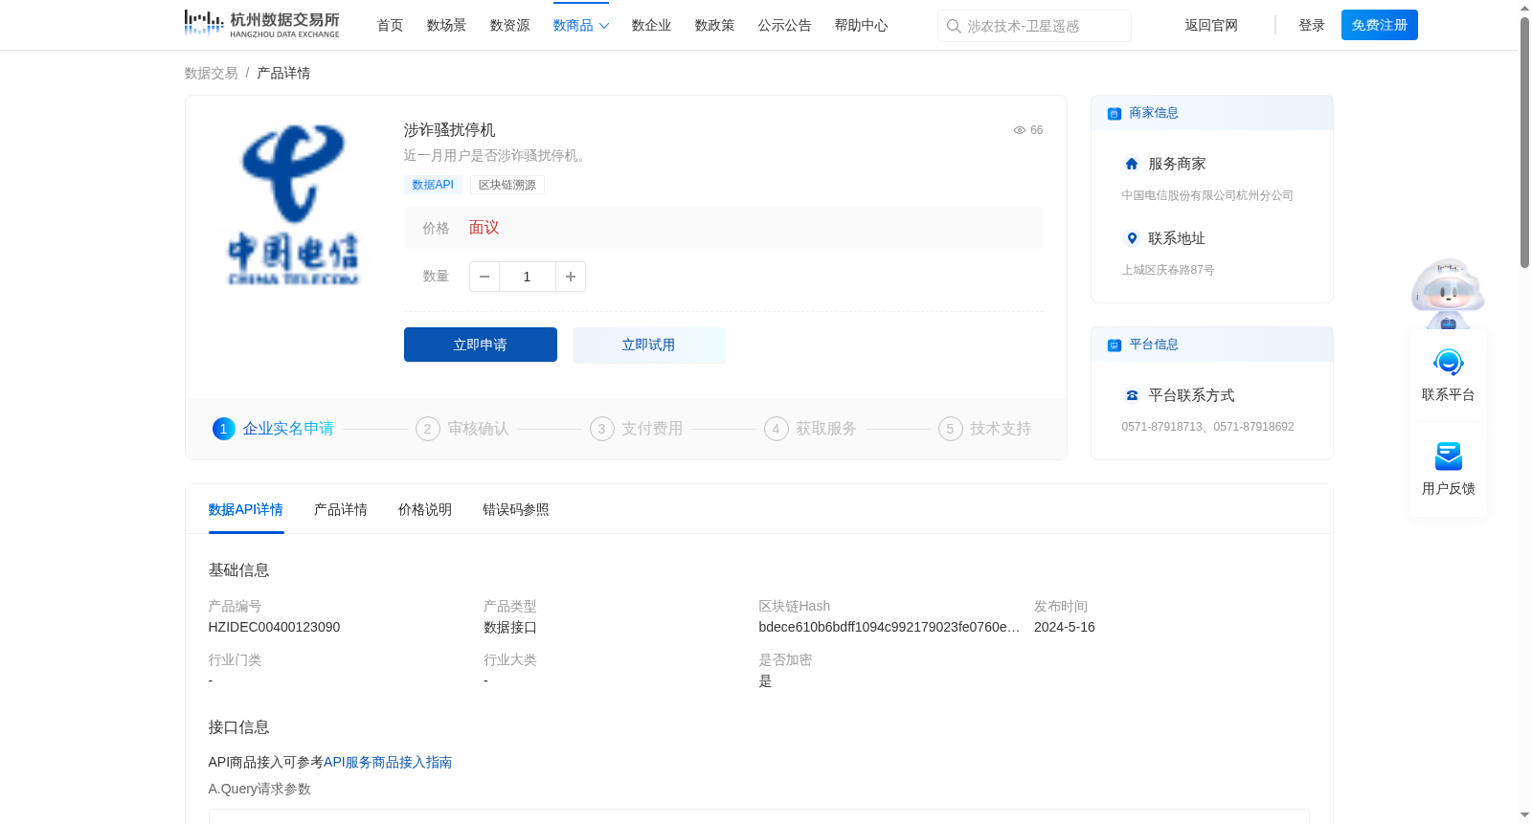Click the Hangzhou Data Exchange logo
This screenshot has height=824, width=1532.
[x=261, y=24]
